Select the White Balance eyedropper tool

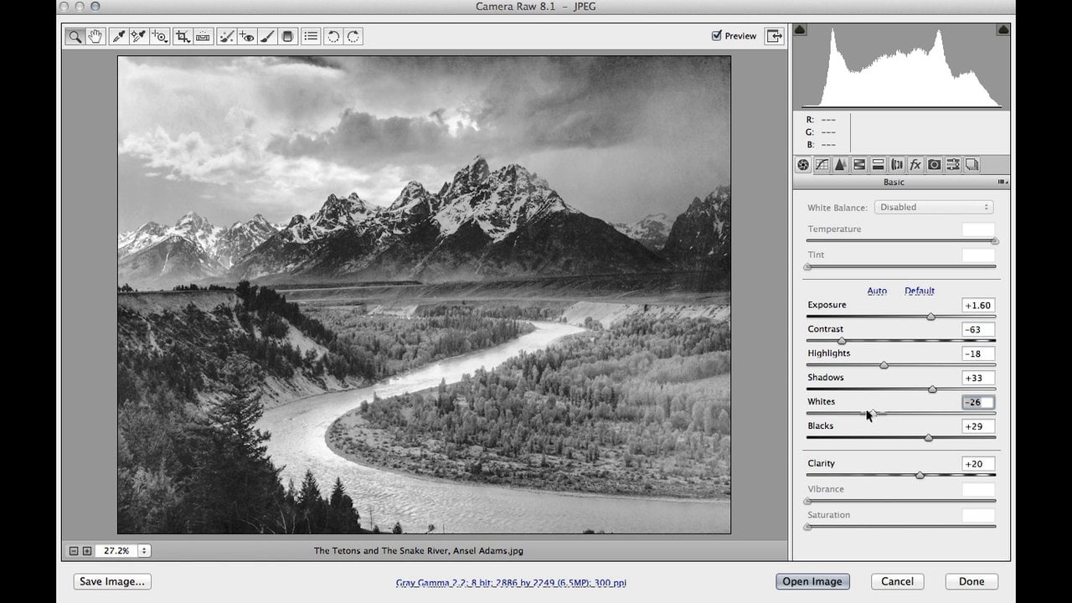coord(119,36)
